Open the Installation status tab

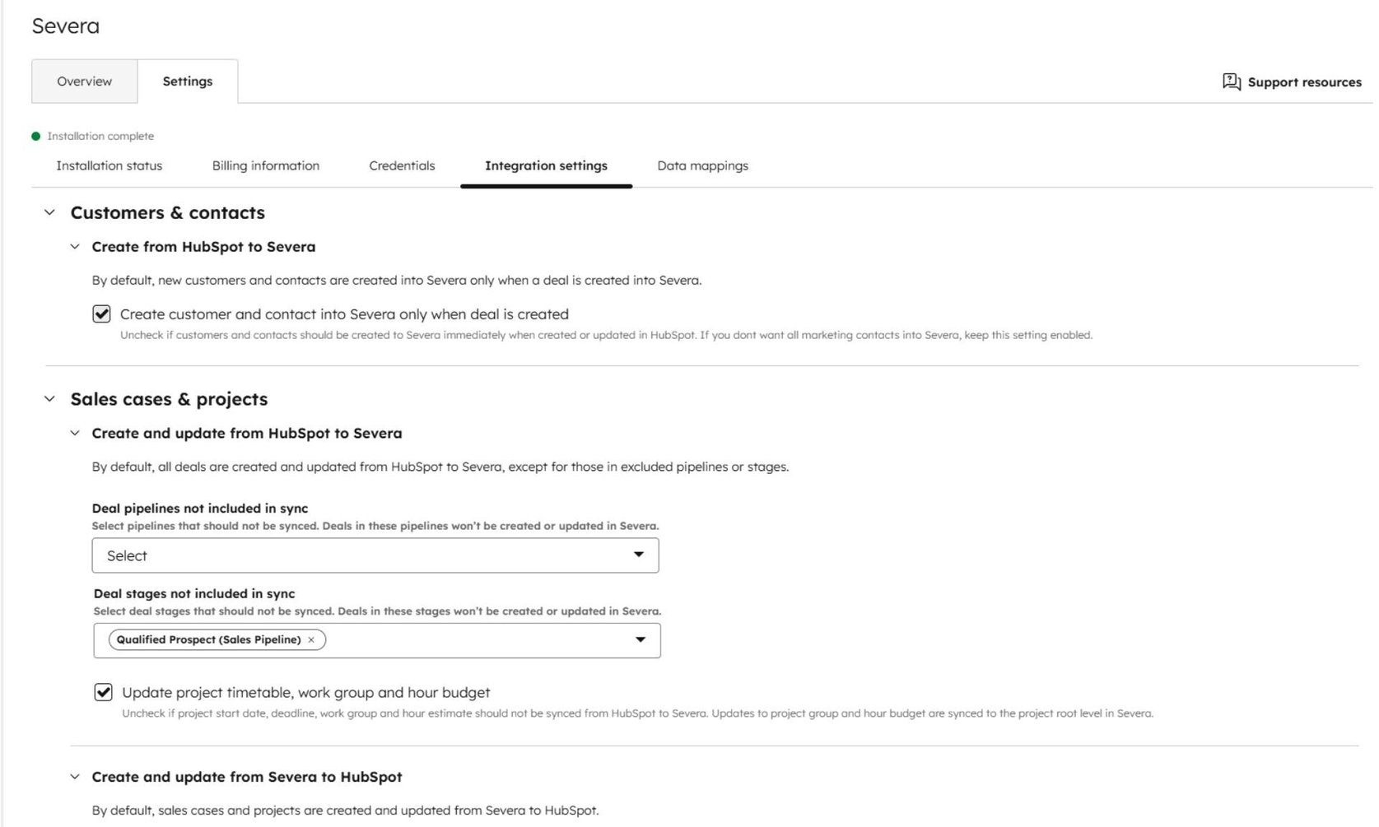click(109, 165)
